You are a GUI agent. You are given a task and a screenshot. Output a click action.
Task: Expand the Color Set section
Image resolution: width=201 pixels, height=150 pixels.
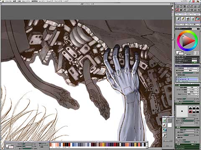click(176, 57)
